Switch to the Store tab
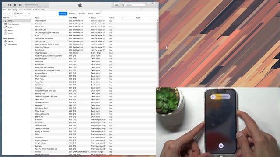Screen dimensions: 280x157 (x=98, y=14)
